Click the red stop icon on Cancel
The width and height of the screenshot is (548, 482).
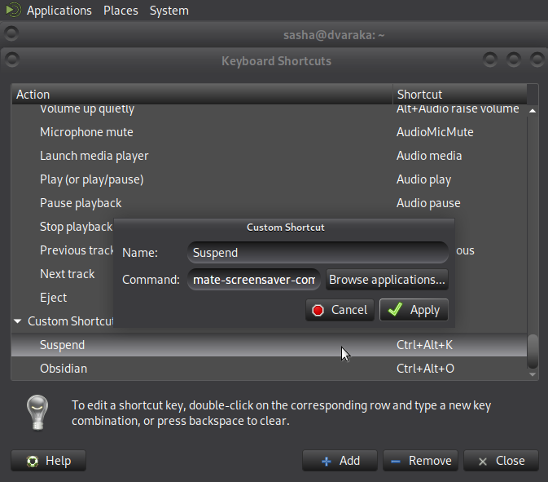pos(318,310)
